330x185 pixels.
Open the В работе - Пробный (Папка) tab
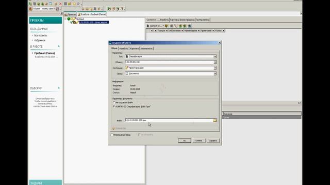[92, 14]
